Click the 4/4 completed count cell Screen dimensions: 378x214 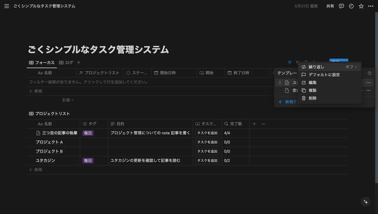[x=236, y=133]
